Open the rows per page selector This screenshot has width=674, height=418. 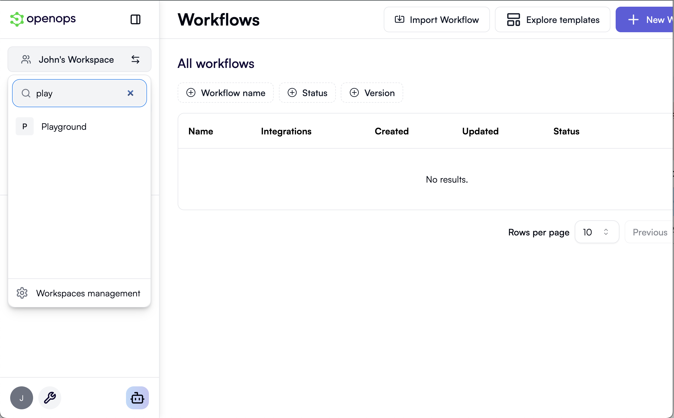tap(597, 232)
